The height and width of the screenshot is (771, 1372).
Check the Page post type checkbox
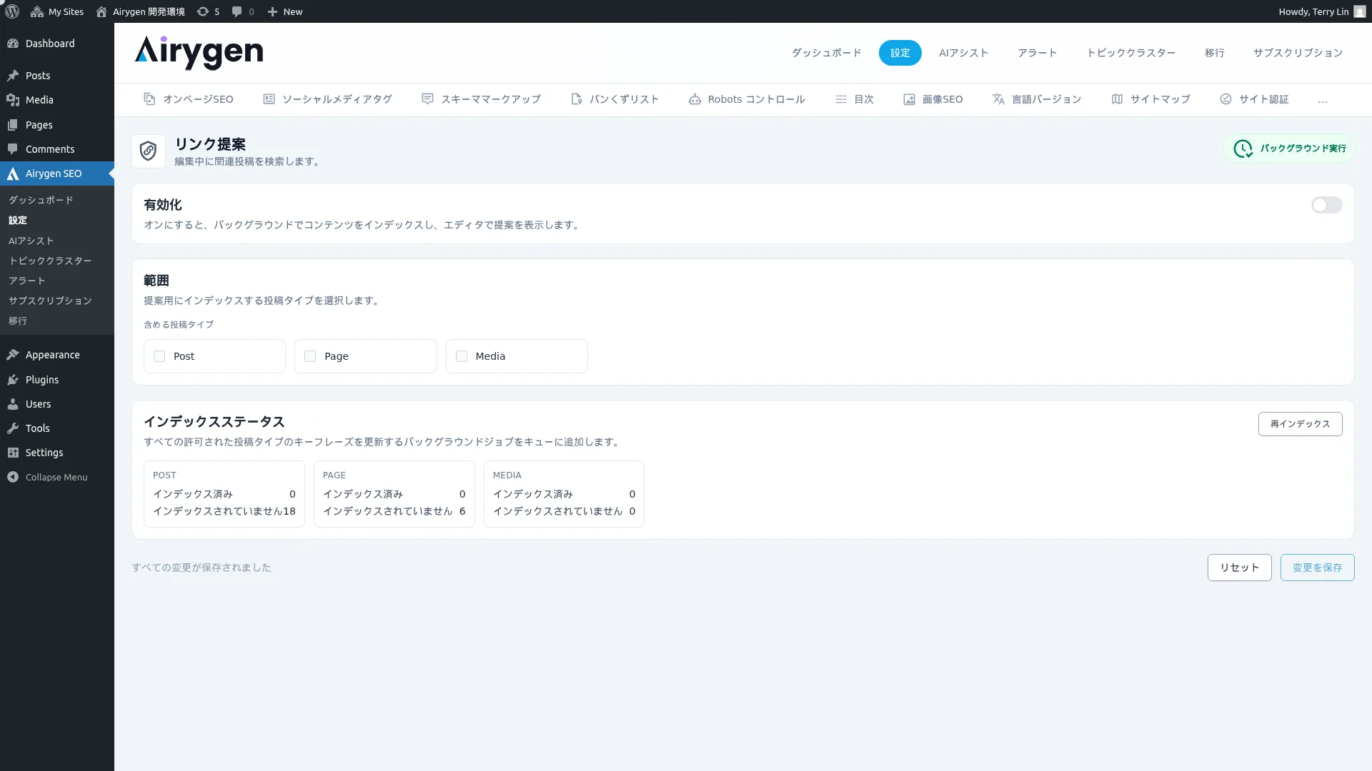pyautogui.click(x=310, y=356)
